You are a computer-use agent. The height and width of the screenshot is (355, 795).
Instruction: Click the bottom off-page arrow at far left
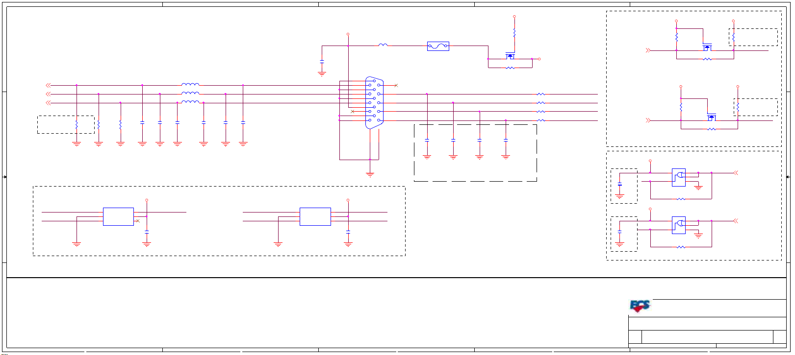(48, 103)
